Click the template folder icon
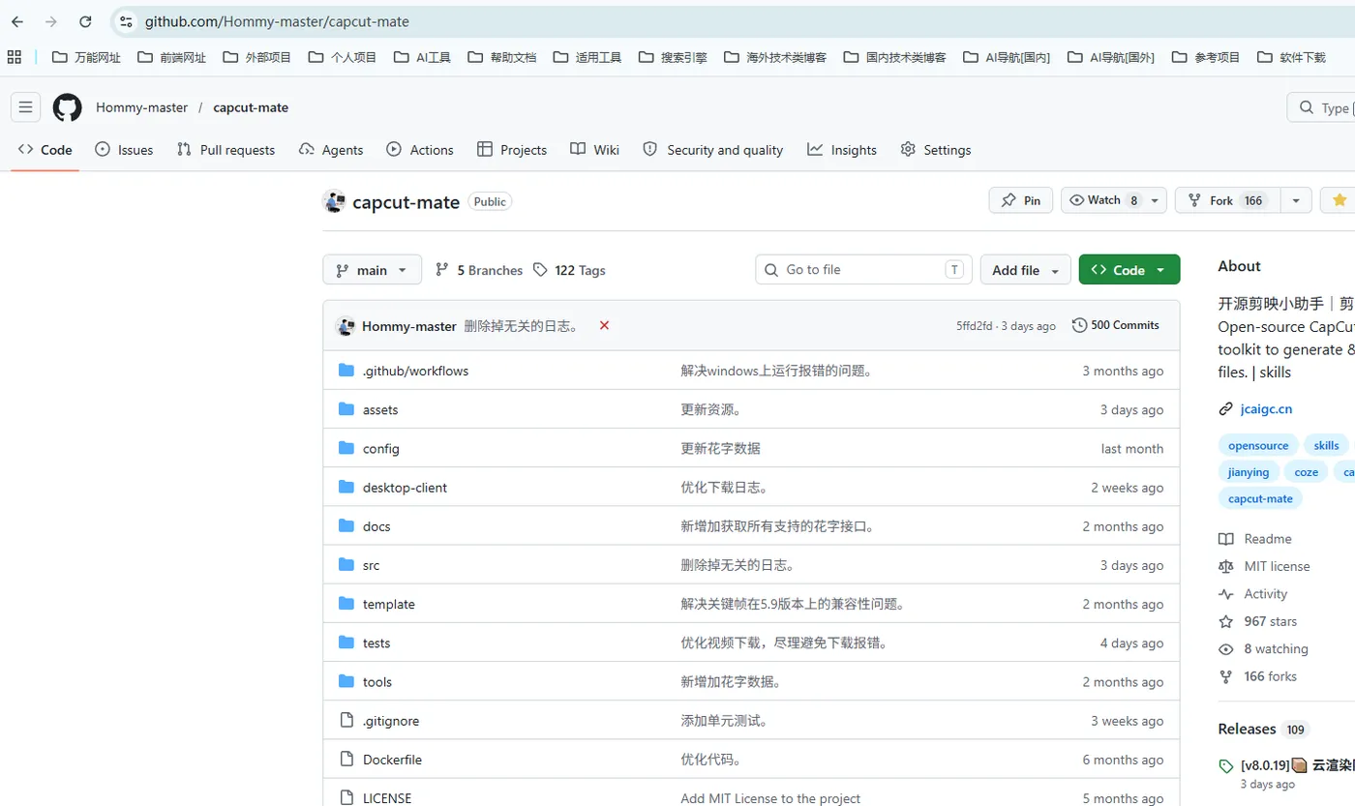Image resolution: width=1355 pixels, height=806 pixels. click(346, 604)
